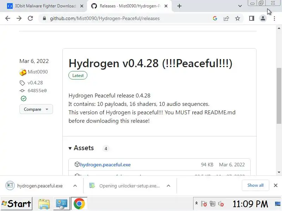Click the assets count 4 badge
This screenshot has height=211, width=282.
(106, 148)
